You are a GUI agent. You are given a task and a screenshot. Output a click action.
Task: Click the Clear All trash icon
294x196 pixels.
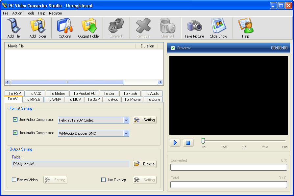(x=167, y=26)
